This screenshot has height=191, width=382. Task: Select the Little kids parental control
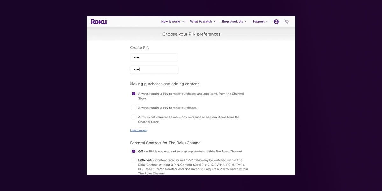coord(134,160)
